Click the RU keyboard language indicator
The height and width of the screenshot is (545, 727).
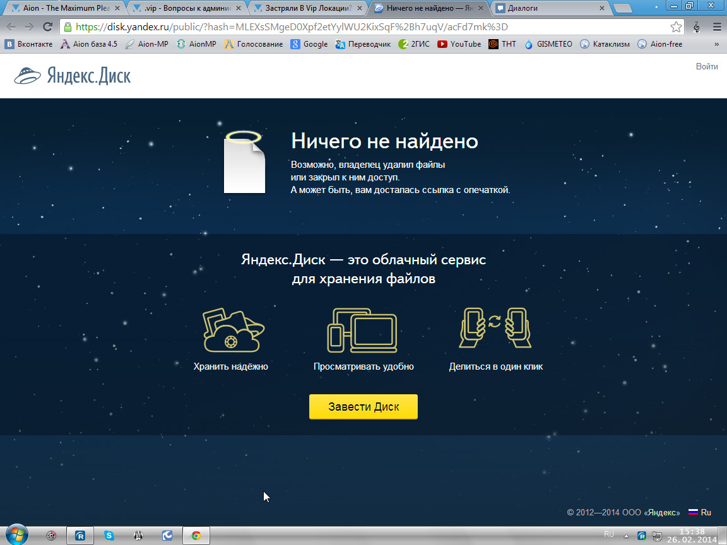pyautogui.click(x=609, y=534)
